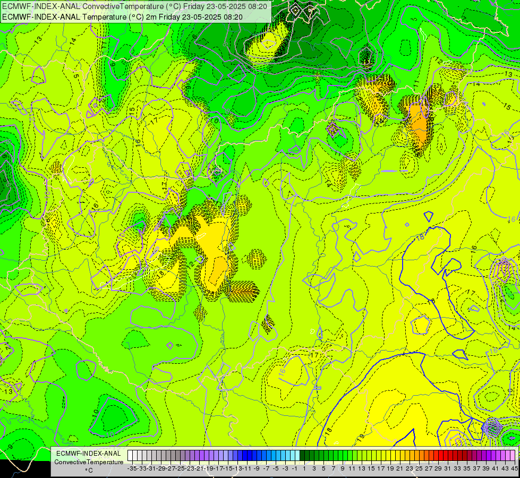This screenshot has width=520, height=478.
Task: Click the '-31' legend scale label
Action: pyautogui.click(x=151, y=469)
